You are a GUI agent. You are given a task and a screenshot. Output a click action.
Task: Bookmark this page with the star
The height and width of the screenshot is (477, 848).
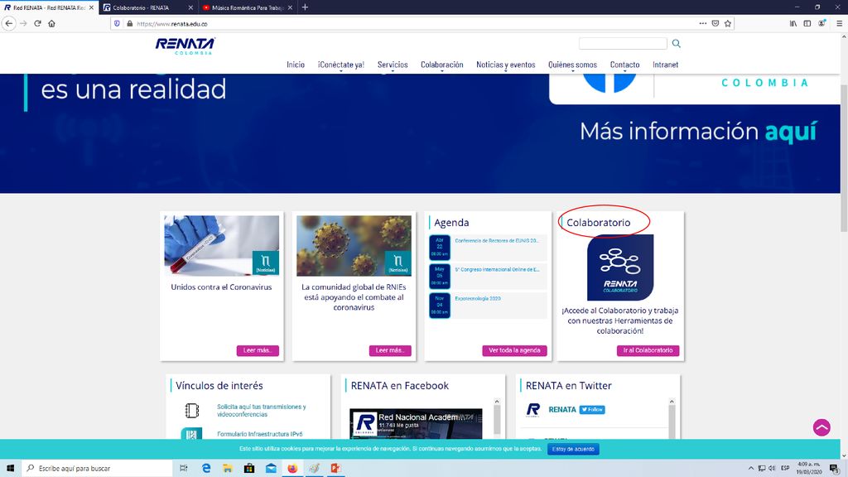[x=728, y=23]
